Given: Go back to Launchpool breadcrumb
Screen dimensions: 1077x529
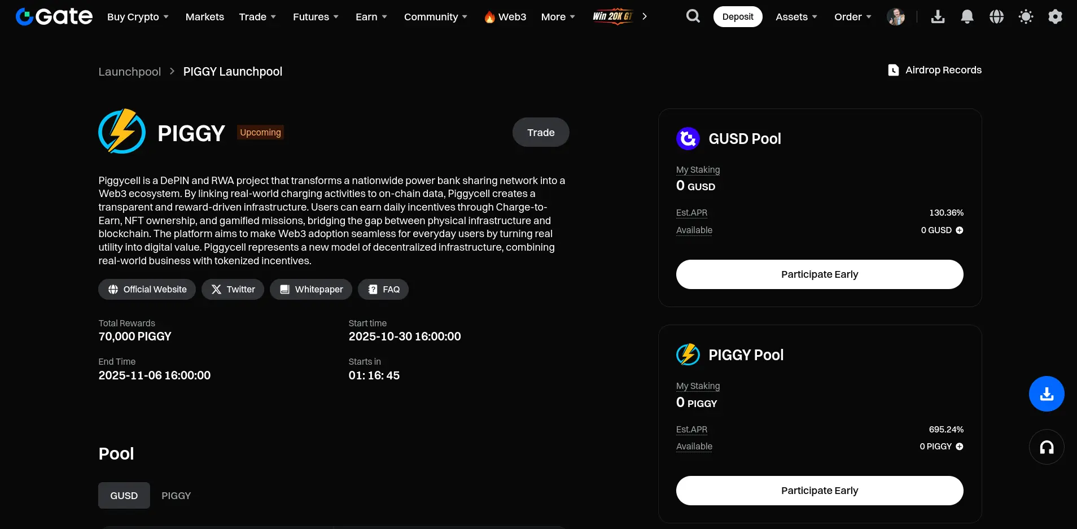Looking at the screenshot, I should click(x=130, y=72).
